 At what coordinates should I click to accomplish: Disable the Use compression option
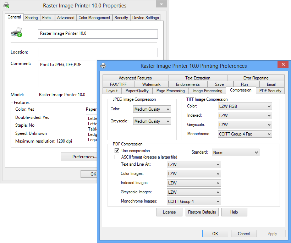(117, 150)
